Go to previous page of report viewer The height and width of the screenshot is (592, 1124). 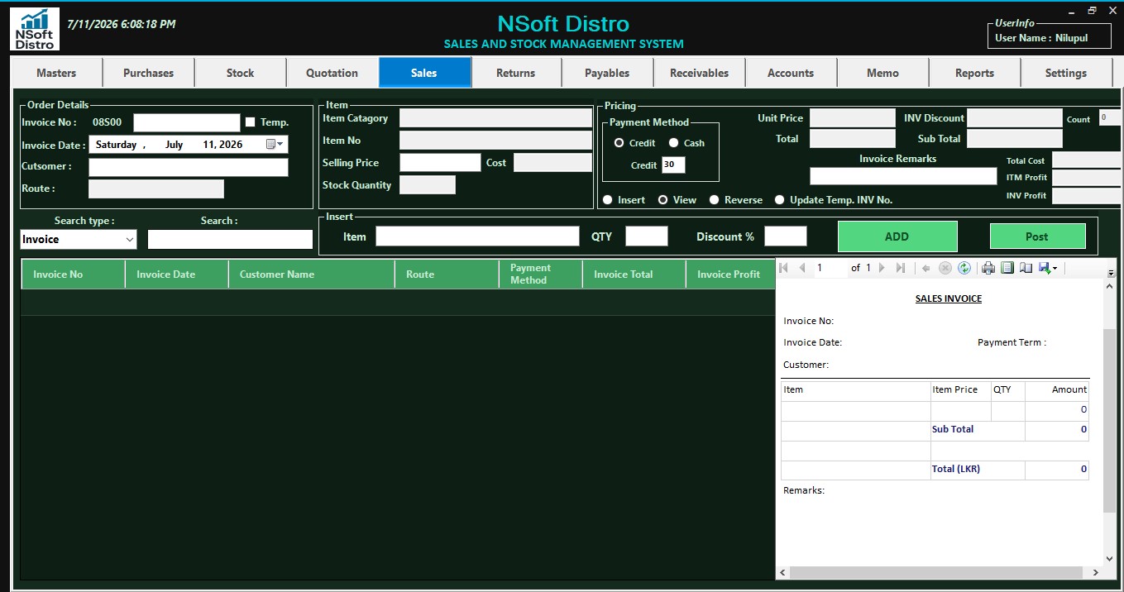click(x=801, y=268)
